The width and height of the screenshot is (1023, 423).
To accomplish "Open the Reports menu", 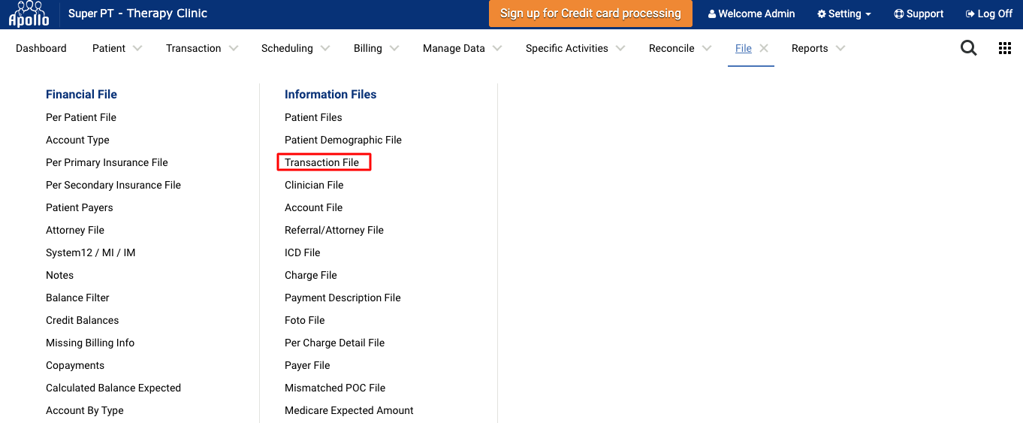I will click(817, 48).
